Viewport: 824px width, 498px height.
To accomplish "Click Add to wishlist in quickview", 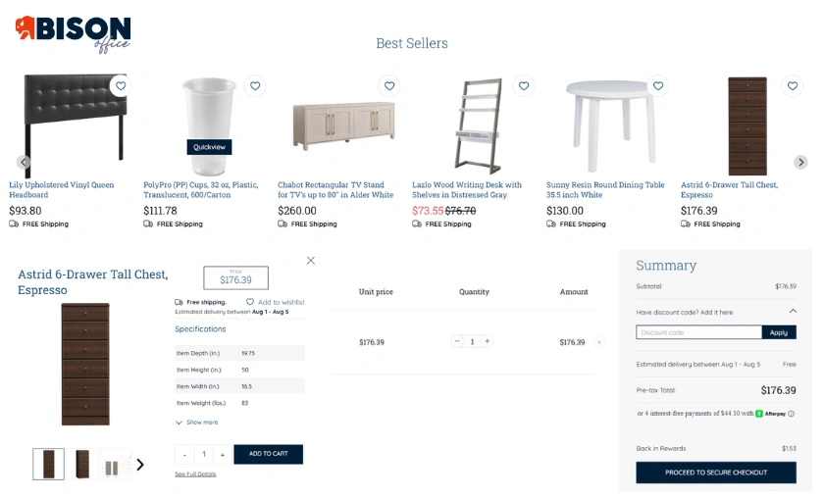I will (277, 302).
